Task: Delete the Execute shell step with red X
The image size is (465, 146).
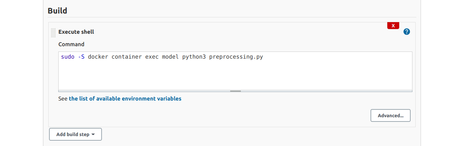Action: coord(393,26)
